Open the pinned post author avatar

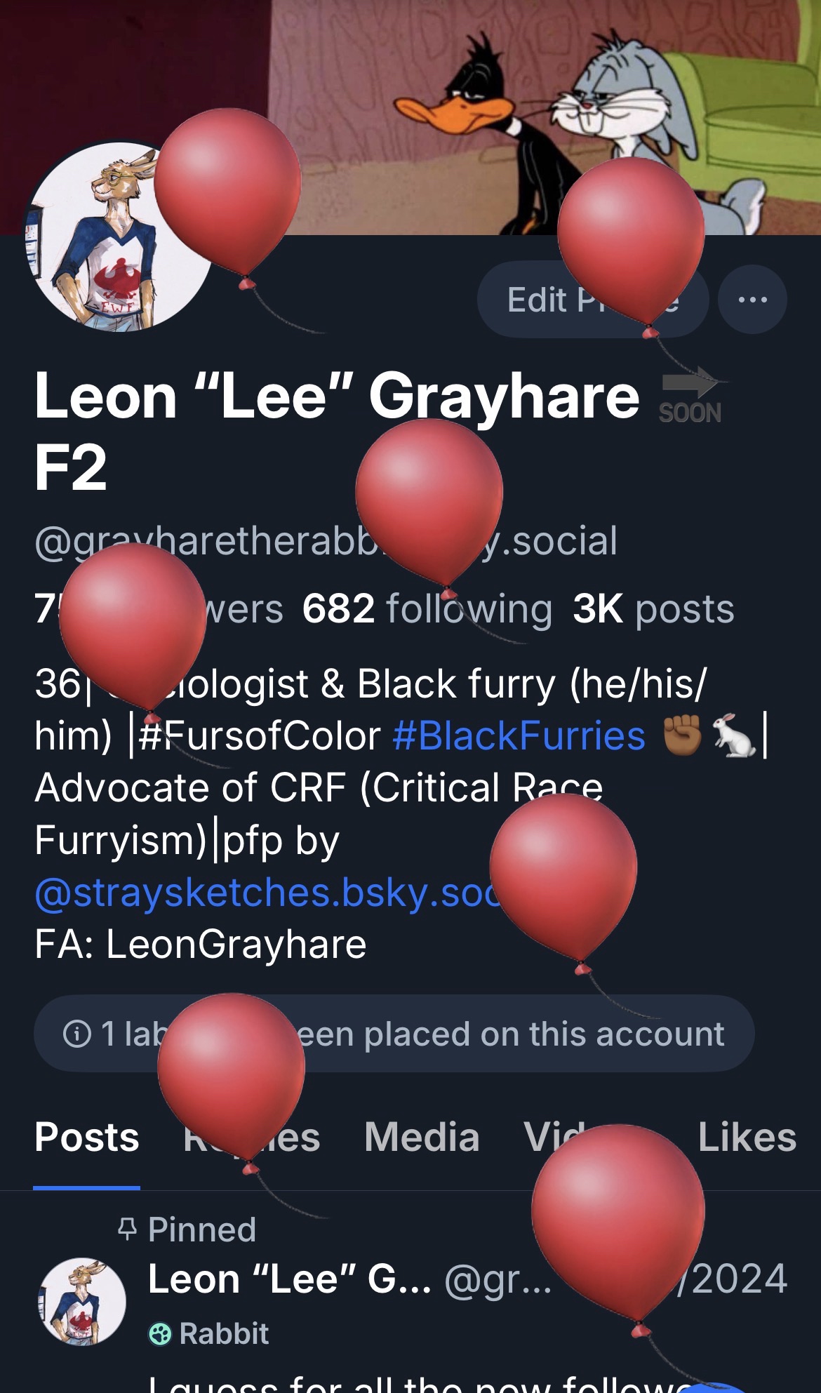pyautogui.click(x=82, y=1301)
